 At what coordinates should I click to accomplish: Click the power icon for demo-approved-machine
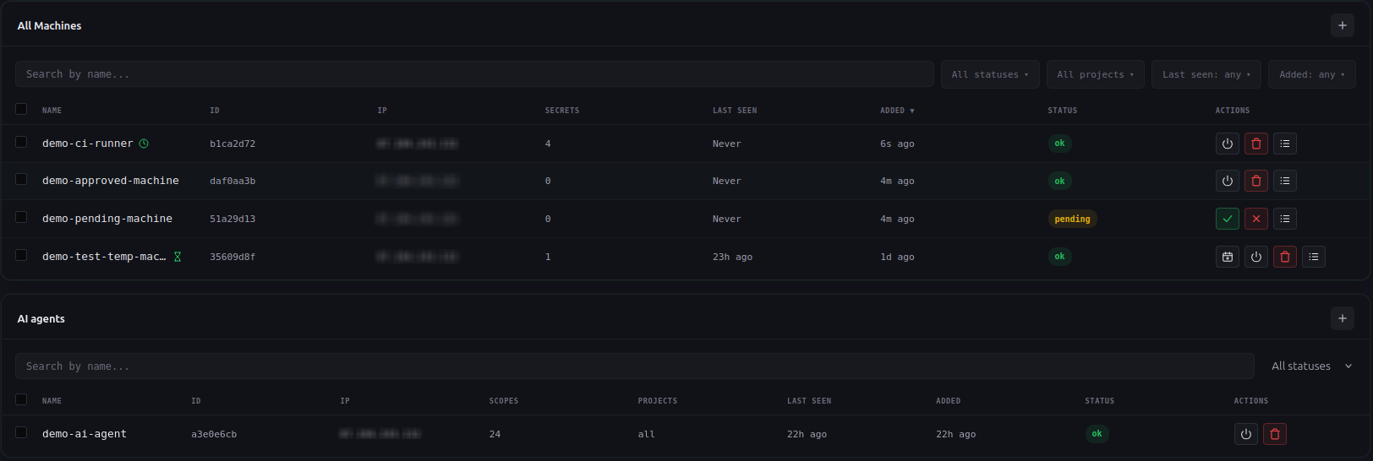click(x=1228, y=181)
